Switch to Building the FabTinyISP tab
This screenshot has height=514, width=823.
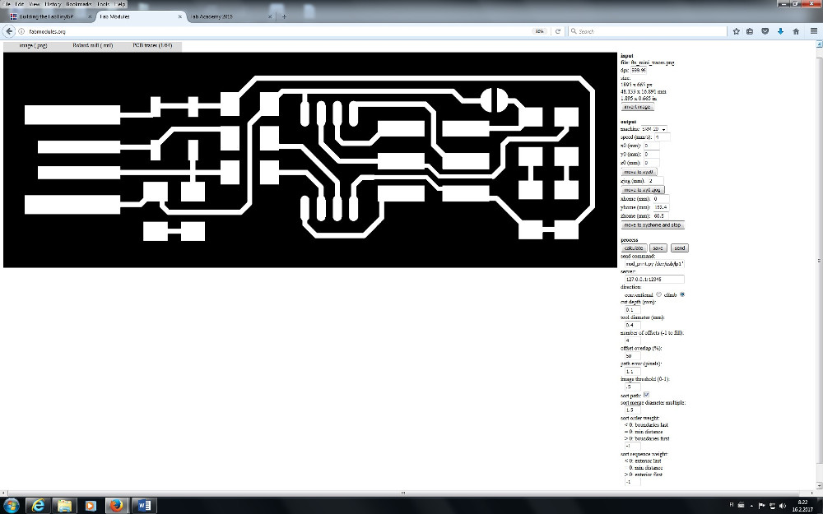50,16
